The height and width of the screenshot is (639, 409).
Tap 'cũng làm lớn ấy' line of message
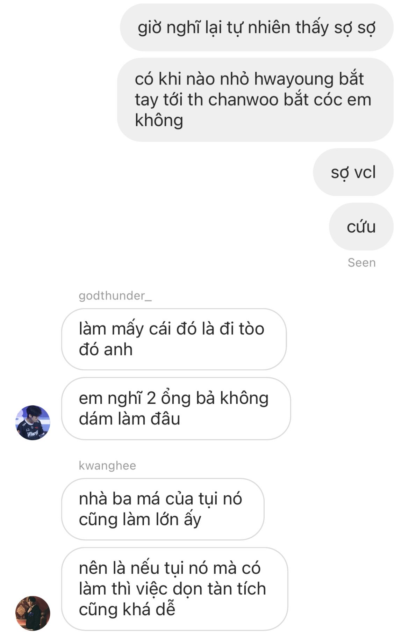click(x=140, y=520)
